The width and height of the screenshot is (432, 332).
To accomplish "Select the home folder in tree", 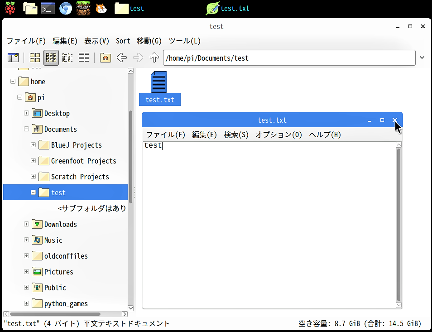I will [x=32, y=82].
